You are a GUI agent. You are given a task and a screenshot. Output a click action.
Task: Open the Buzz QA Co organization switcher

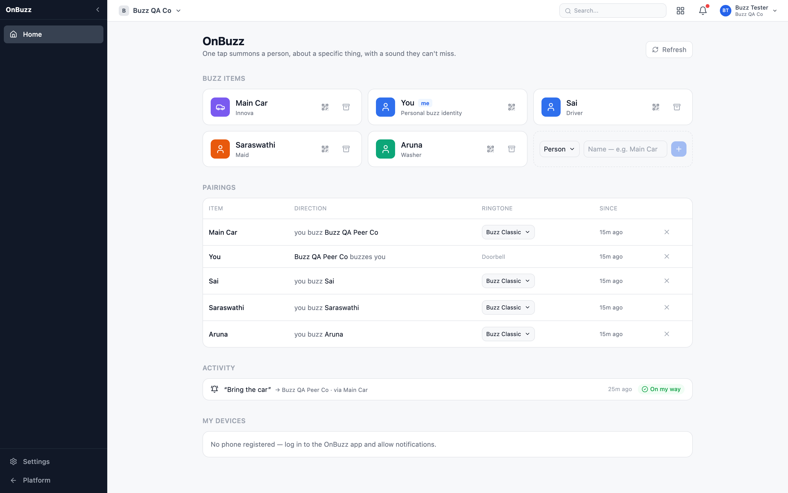click(150, 10)
